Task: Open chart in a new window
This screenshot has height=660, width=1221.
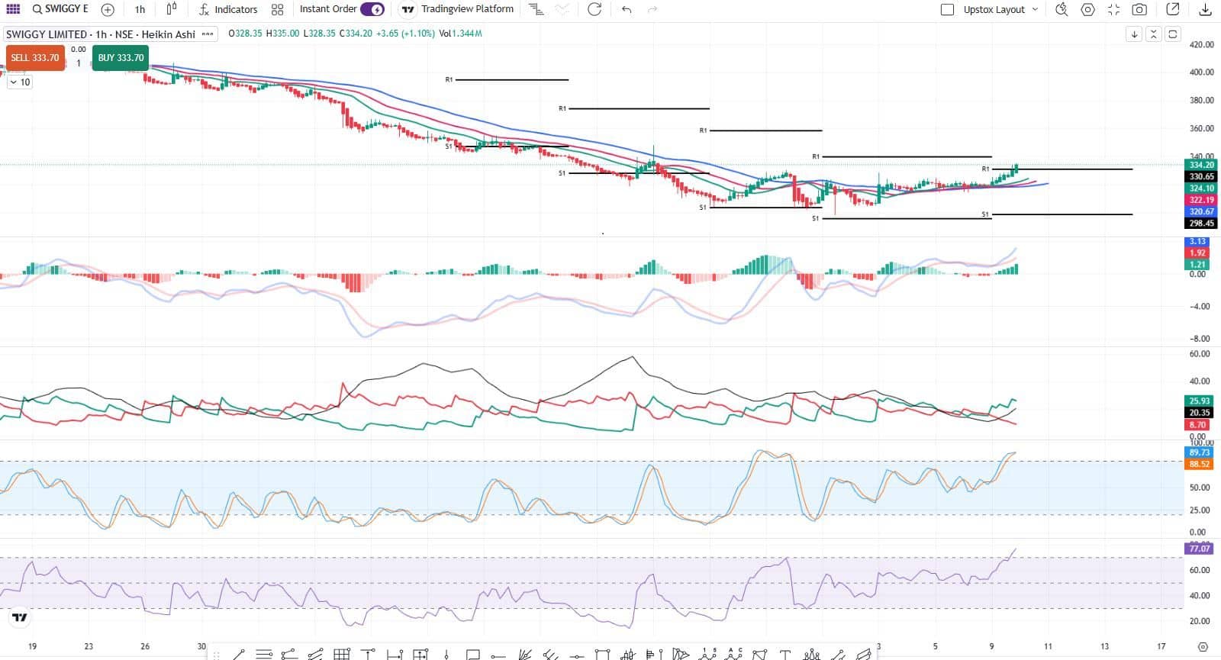Action: click(1173, 9)
